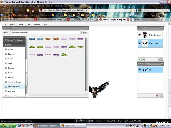The height and width of the screenshot is (128, 171).
Task: Select second blue skill thumbnail in first row
Action: [40, 39]
